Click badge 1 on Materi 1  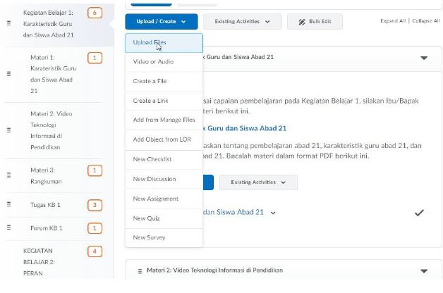(x=95, y=58)
